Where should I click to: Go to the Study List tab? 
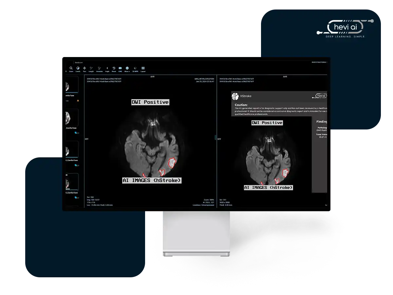click(79, 62)
